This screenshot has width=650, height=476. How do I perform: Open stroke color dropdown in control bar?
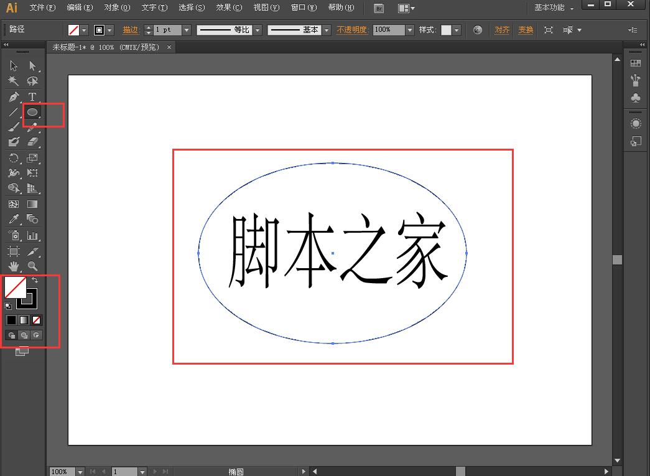110,30
